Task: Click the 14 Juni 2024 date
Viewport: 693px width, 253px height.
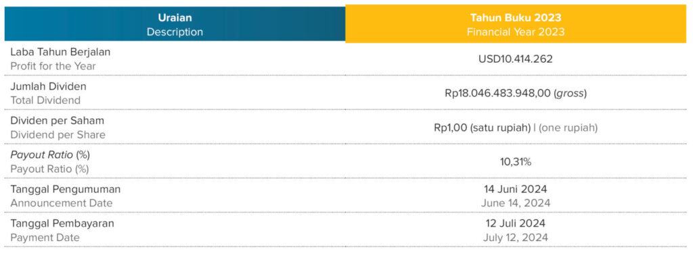Action: (515, 189)
